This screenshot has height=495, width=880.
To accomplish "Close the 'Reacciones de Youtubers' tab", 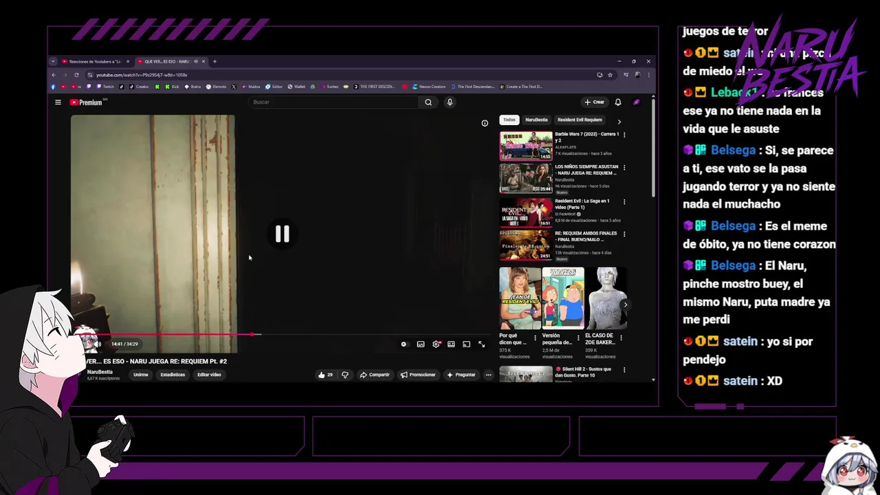I will [x=128, y=62].
